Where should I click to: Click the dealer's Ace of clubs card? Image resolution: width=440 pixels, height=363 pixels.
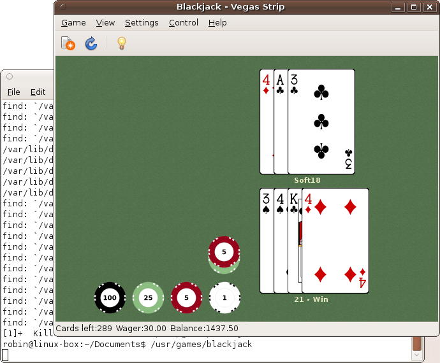point(281,122)
